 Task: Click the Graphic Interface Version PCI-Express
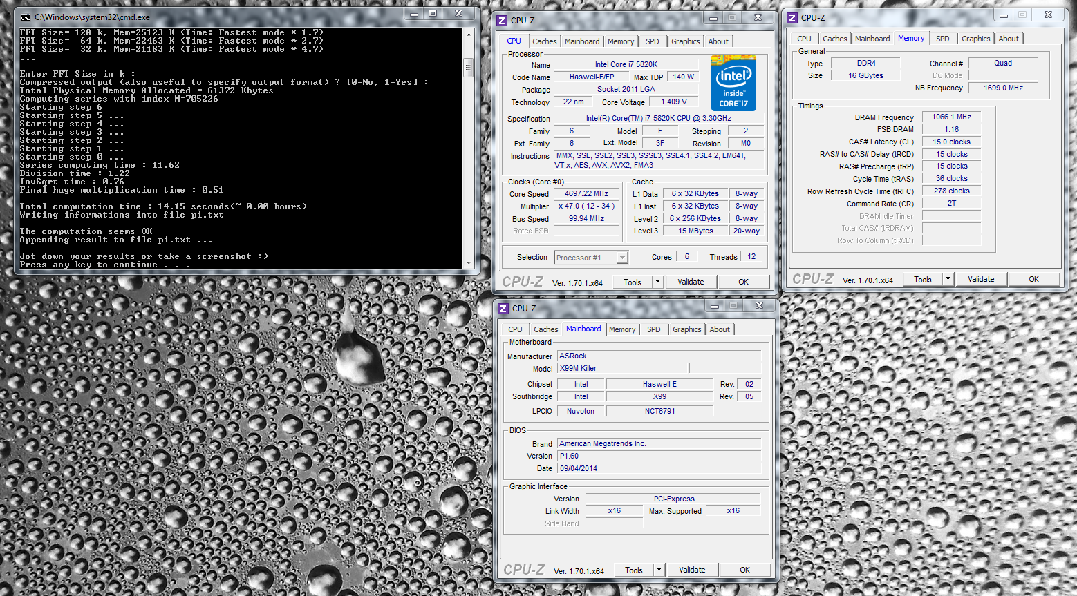tap(674, 499)
